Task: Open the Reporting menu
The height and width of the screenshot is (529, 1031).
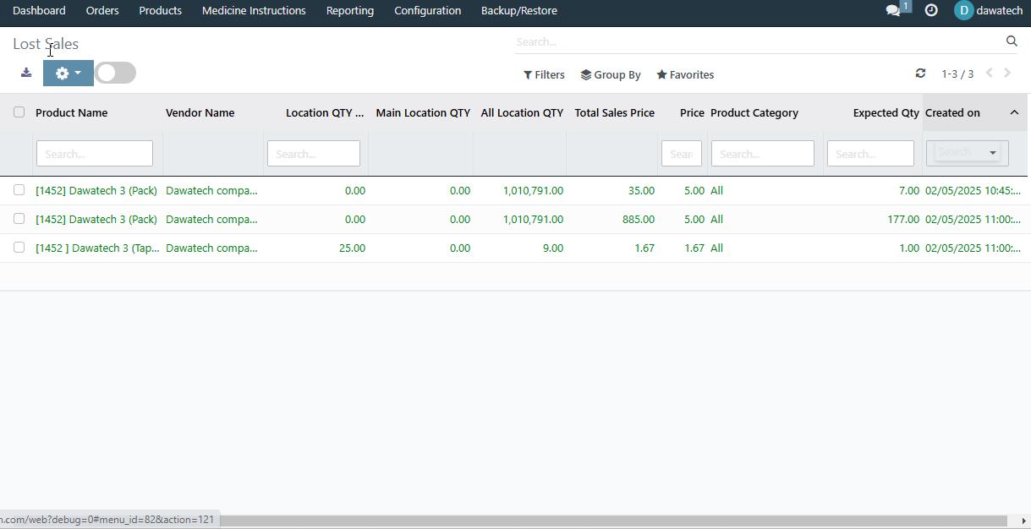Action: [x=350, y=11]
